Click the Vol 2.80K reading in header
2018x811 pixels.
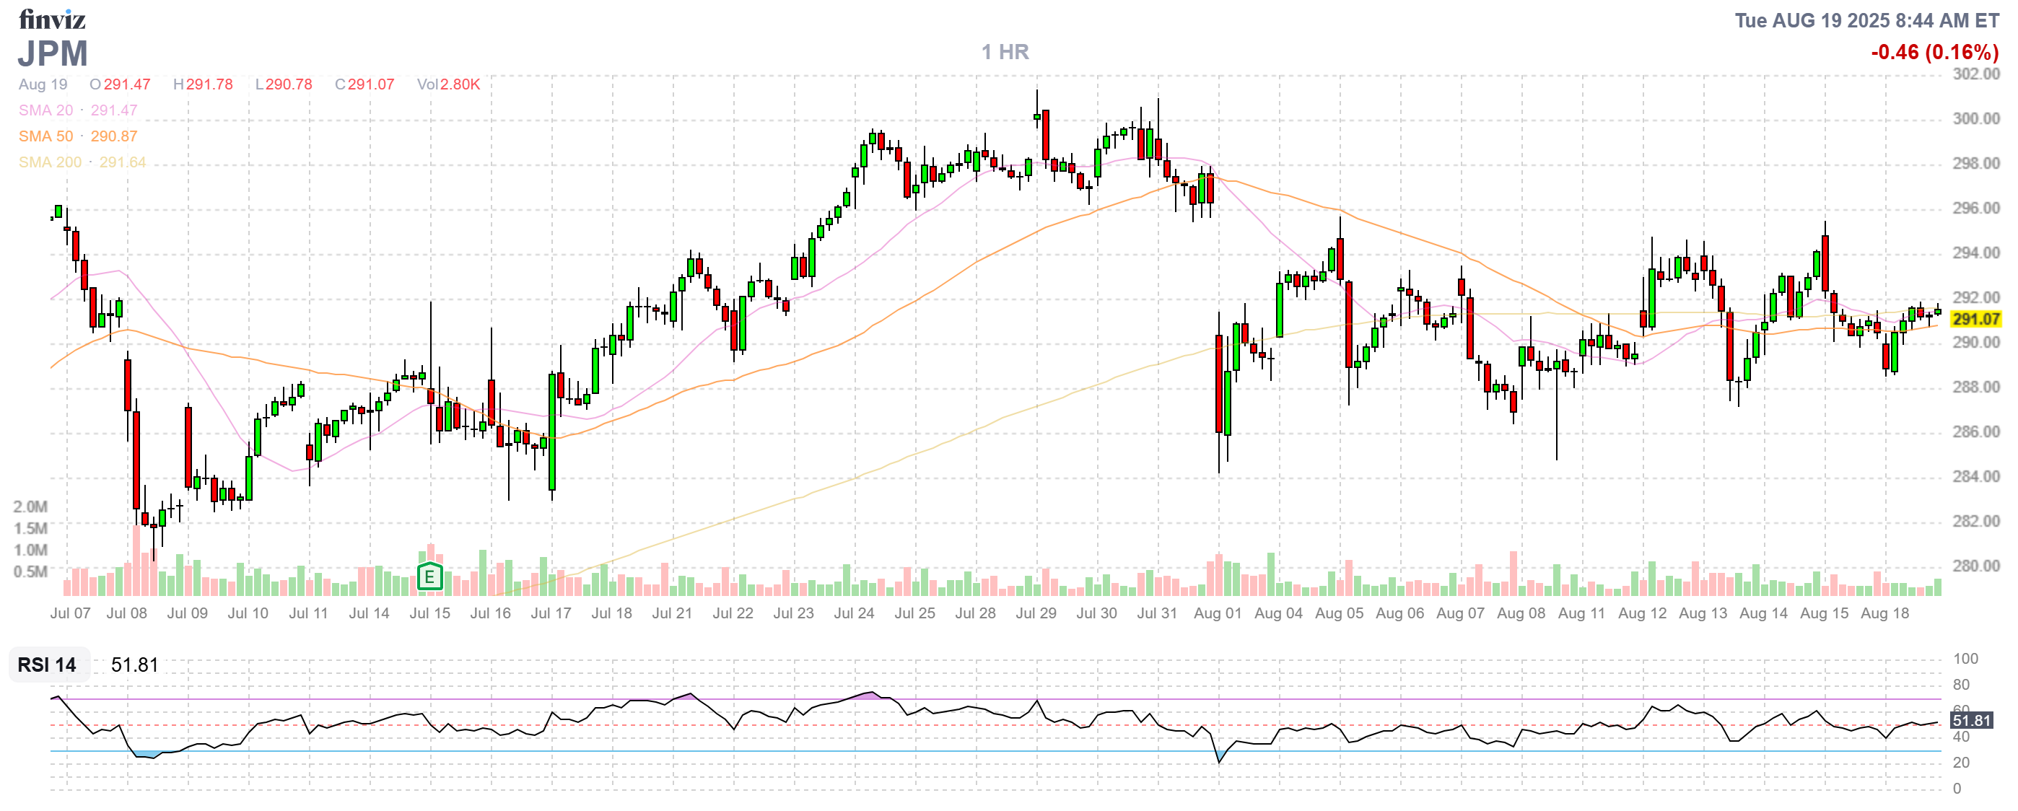pos(448,84)
